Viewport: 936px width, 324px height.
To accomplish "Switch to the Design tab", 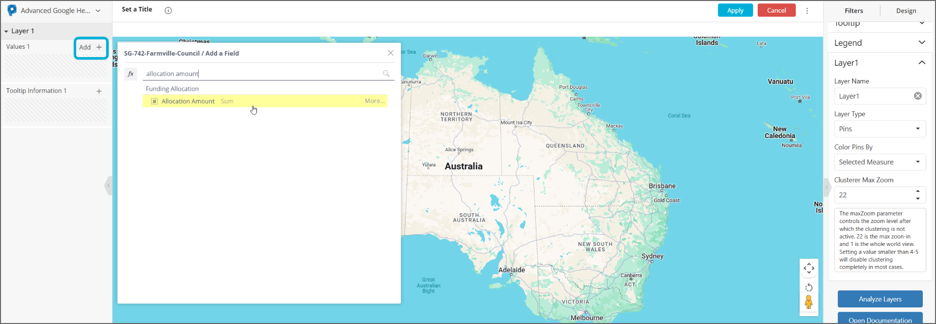I will point(906,11).
